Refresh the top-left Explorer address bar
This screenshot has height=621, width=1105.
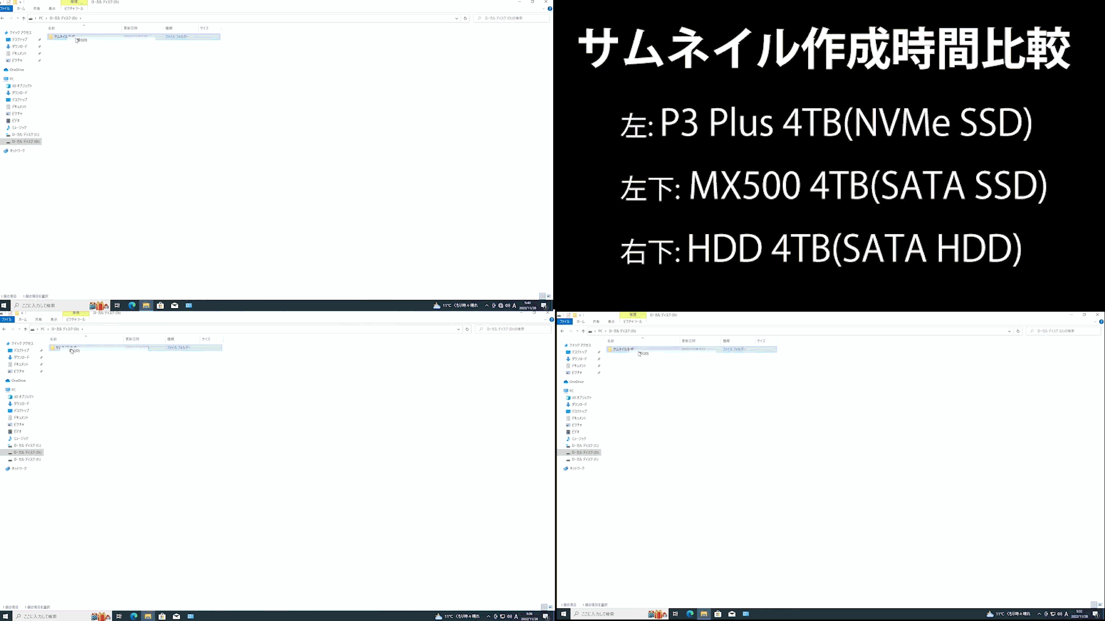click(x=465, y=18)
